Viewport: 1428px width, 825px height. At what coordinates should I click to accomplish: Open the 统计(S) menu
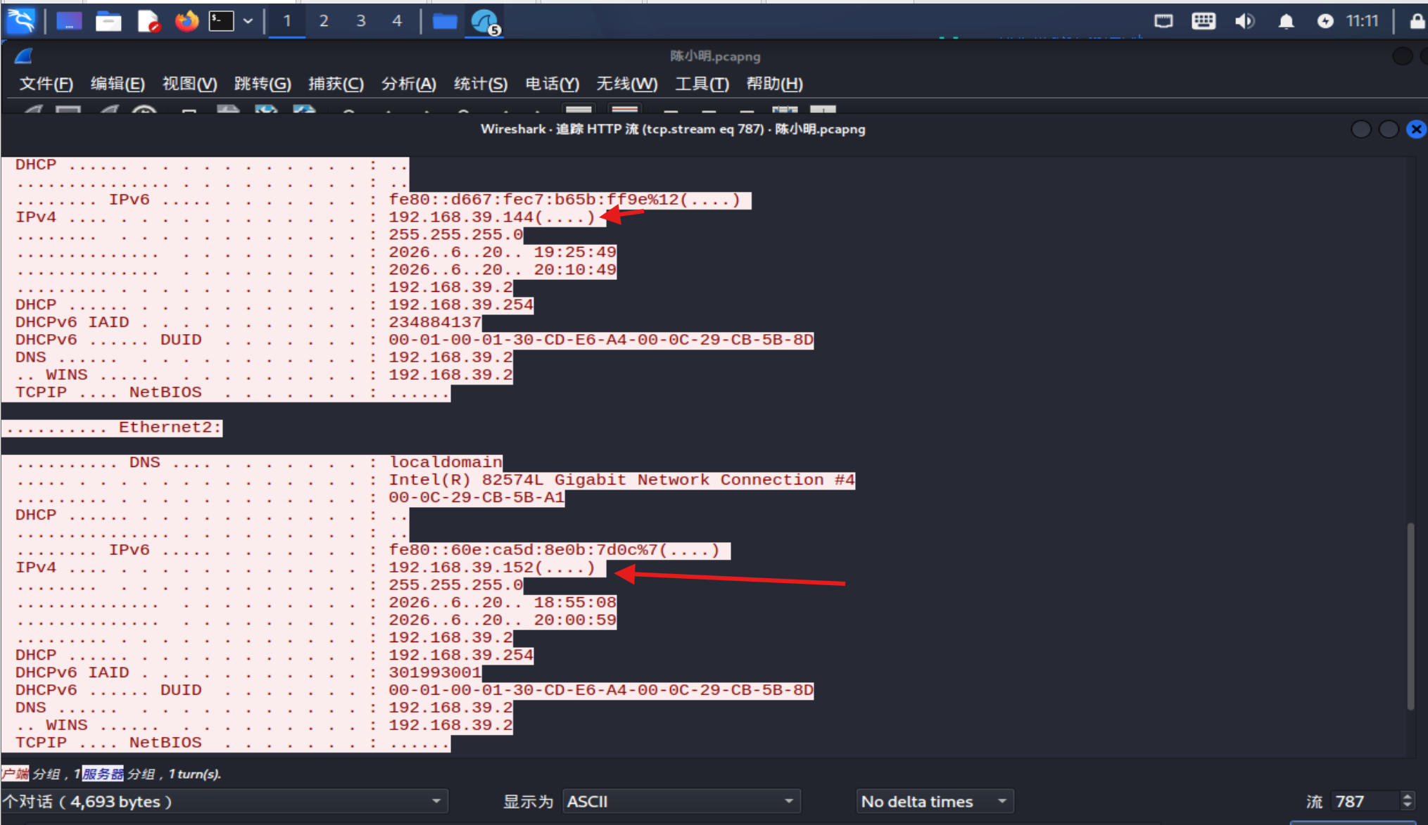[x=481, y=84]
